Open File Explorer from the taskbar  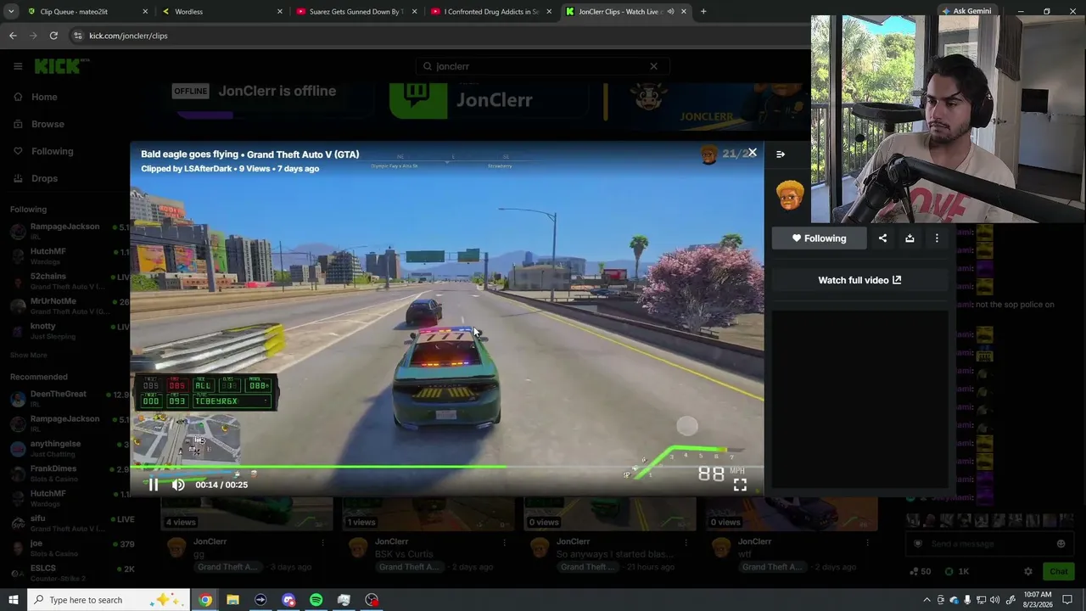click(x=232, y=600)
